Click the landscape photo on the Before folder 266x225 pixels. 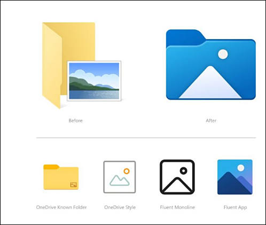click(94, 81)
